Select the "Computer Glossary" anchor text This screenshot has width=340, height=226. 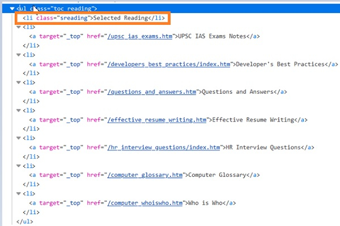217,175
